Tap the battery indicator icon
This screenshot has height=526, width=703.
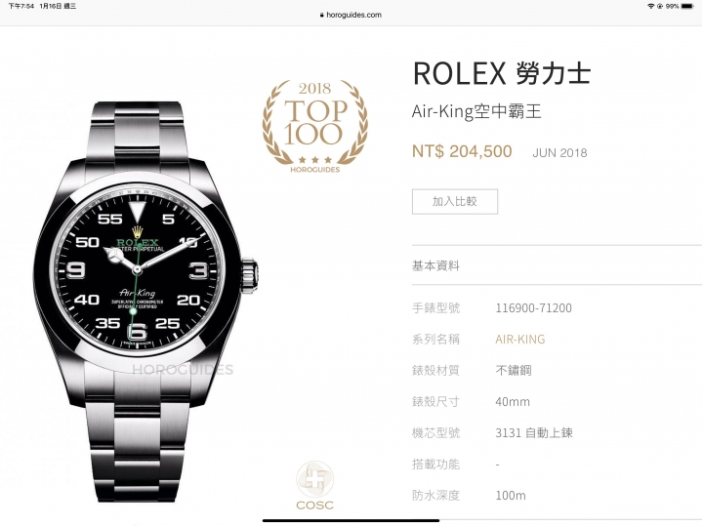(687, 6)
